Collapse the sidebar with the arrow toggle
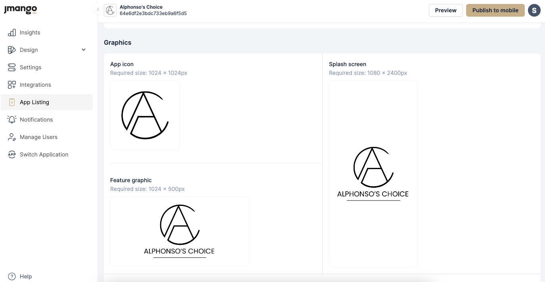This screenshot has width=545, height=282. point(98,10)
